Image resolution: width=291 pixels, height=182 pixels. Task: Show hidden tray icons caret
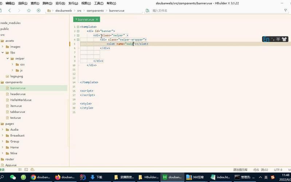[x=260, y=177]
